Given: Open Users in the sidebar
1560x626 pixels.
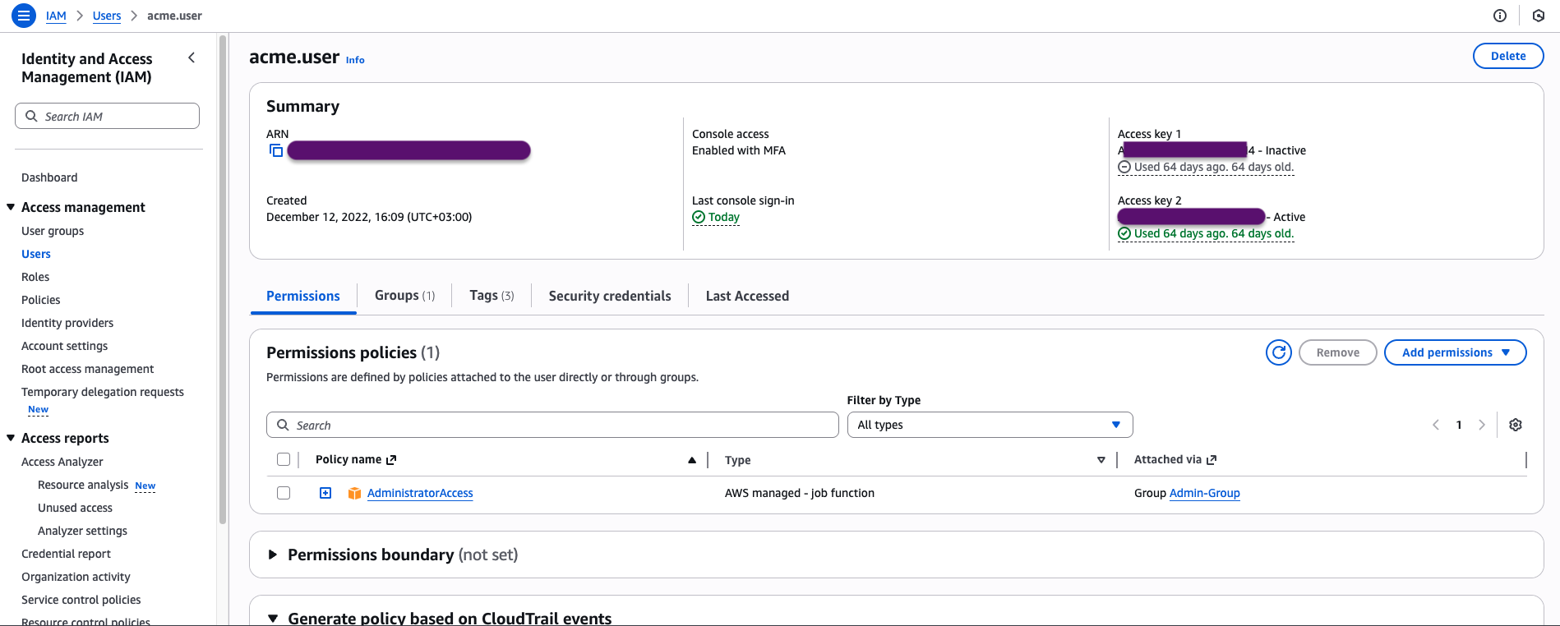Looking at the screenshot, I should pos(36,254).
